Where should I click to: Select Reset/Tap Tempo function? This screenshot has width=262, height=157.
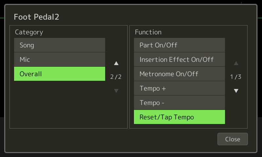tap(179, 117)
